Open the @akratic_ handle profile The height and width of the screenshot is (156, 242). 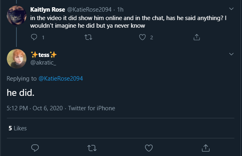[43, 63]
